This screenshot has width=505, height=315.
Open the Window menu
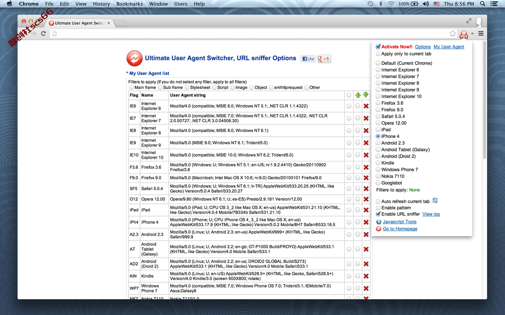pos(159,4)
